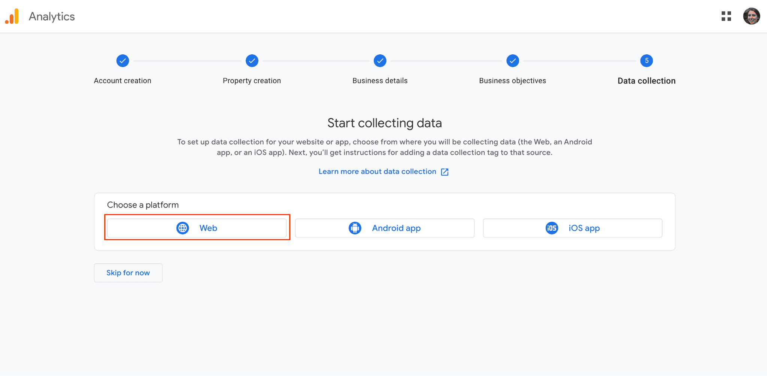Click the Android robot icon
The width and height of the screenshot is (767, 376).
(355, 228)
